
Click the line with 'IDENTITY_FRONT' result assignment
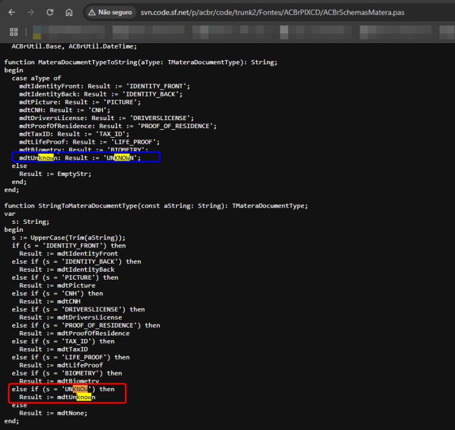(x=104, y=86)
